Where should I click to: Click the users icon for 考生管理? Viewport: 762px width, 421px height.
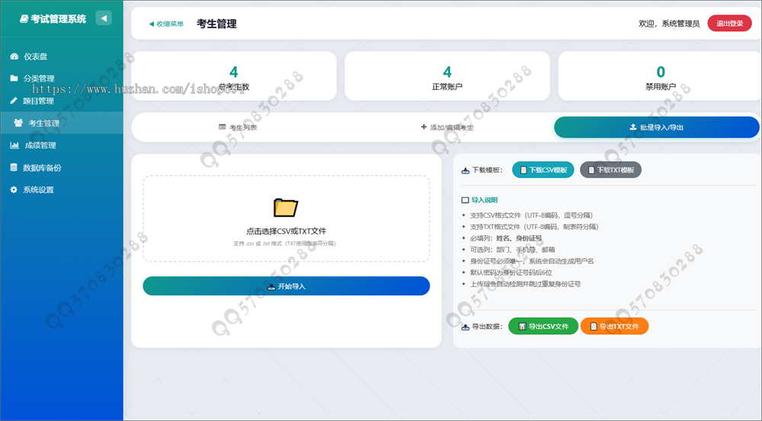tap(18, 123)
